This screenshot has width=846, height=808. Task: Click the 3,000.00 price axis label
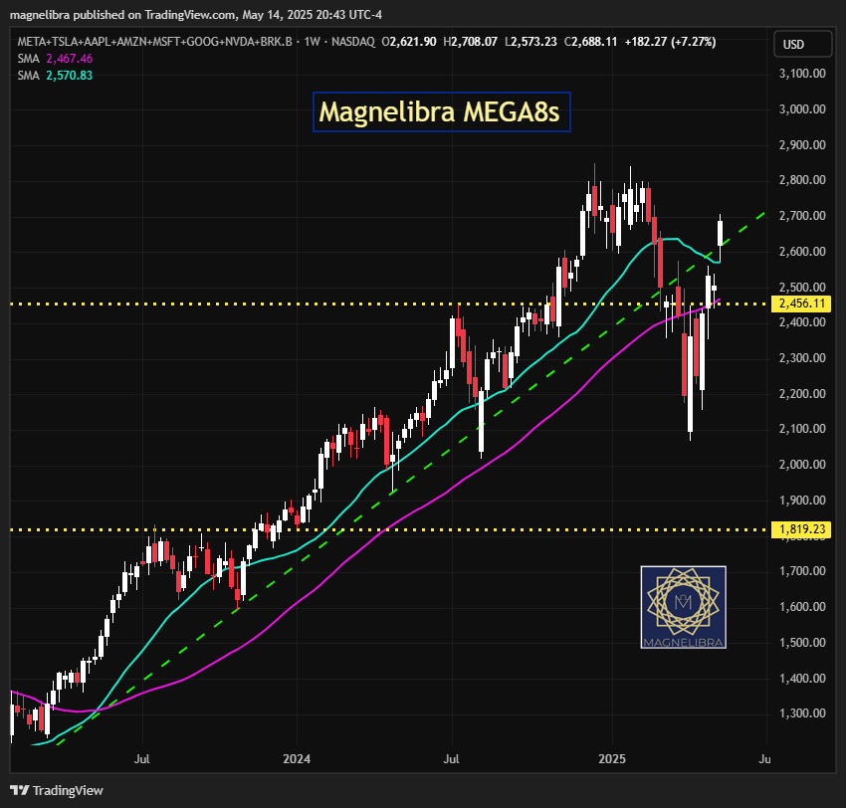pyautogui.click(x=802, y=108)
